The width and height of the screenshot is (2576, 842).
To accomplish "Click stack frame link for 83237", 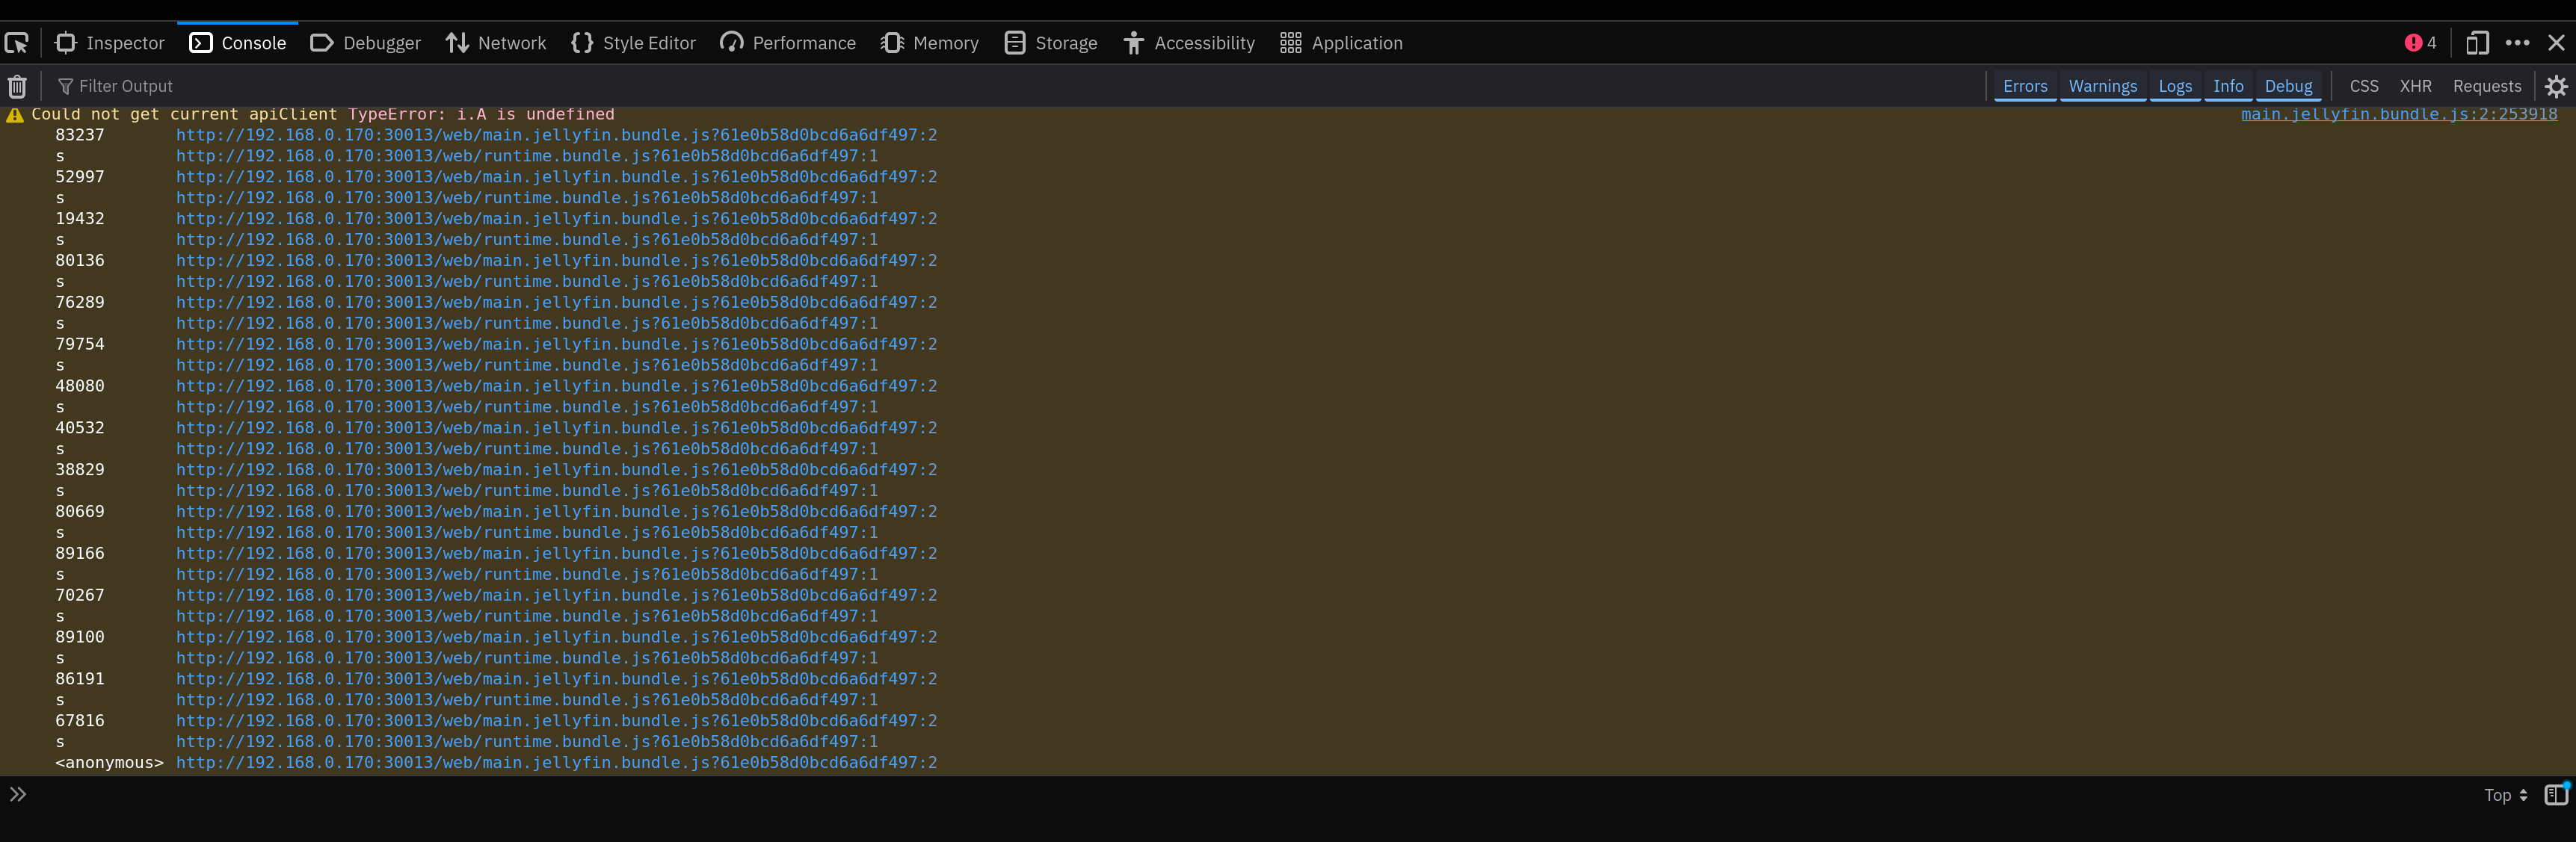I will [556, 135].
